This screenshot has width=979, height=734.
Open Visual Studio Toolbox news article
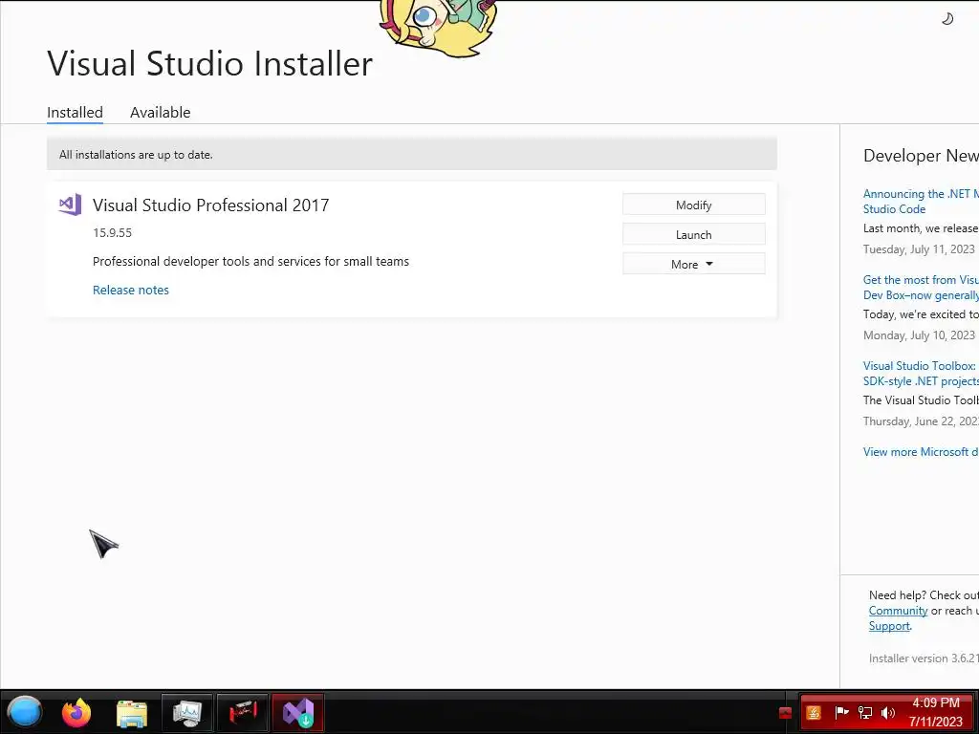921,374
